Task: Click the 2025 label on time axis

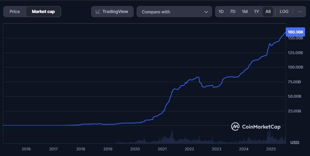Action: pos(271,149)
